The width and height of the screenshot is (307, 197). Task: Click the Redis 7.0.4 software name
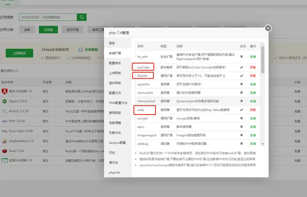tap(17, 151)
